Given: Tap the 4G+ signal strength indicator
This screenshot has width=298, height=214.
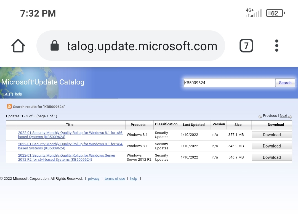Looking at the screenshot, I should pos(254,13).
